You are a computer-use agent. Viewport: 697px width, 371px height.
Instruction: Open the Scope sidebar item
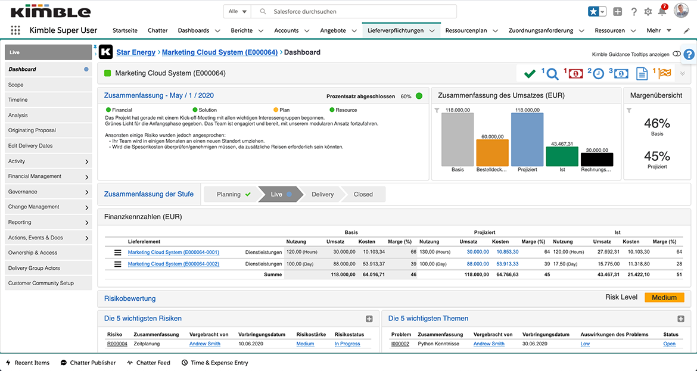click(x=48, y=85)
